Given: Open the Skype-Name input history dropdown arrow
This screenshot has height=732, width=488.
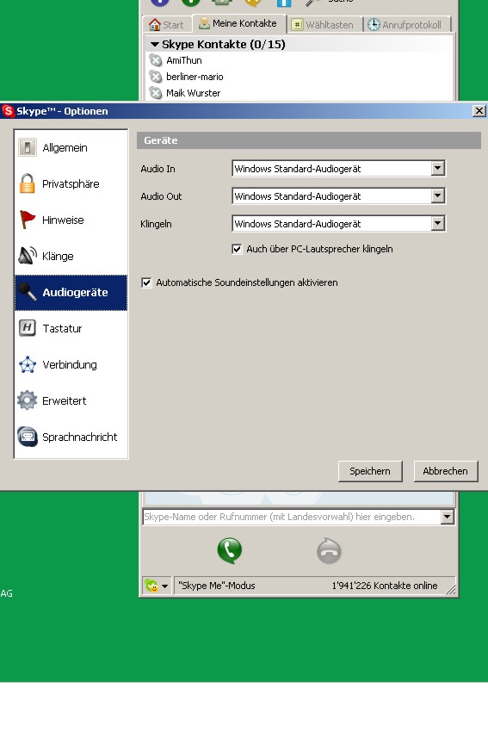Looking at the screenshot, I should (447, 517).
